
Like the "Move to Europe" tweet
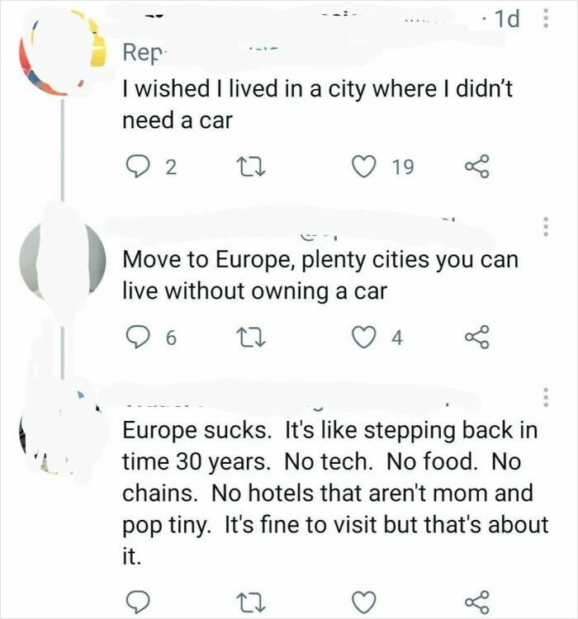363,338
